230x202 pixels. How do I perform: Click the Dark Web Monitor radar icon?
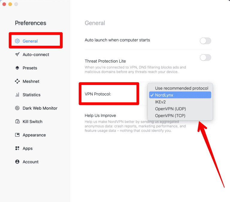pos(17,108)
